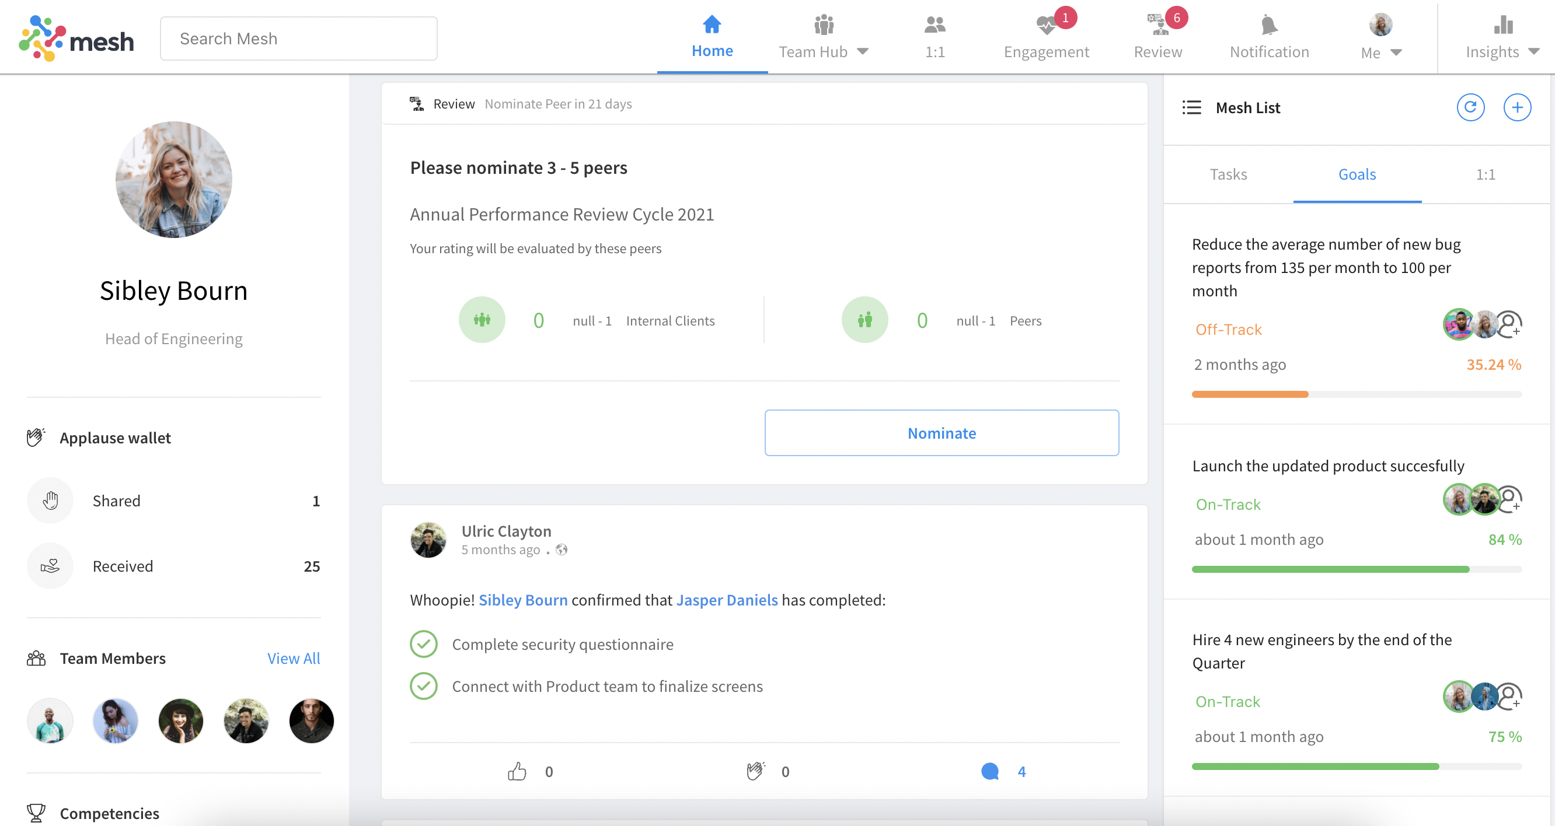This screenshot has width=1555, height=826.
Task: Click the plus icon in Mesh List
Action: tap(1516, 107)
